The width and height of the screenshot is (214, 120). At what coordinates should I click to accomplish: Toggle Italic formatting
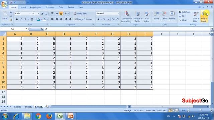21,19
